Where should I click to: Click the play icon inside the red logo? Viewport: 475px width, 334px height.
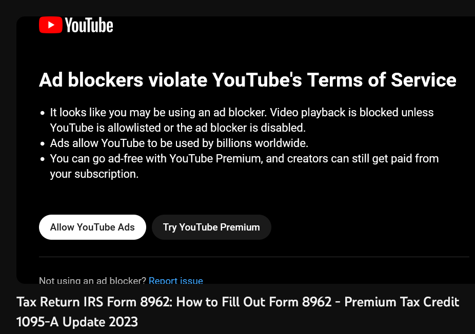coord(51,24)
